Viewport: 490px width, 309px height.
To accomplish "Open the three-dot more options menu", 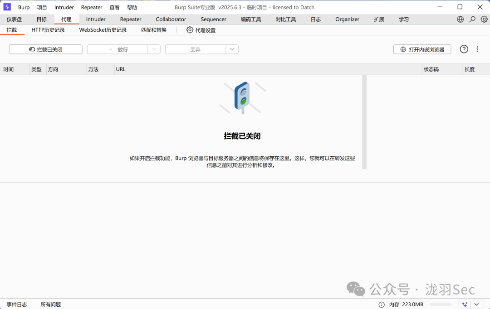I will click(x=477, y=49).
